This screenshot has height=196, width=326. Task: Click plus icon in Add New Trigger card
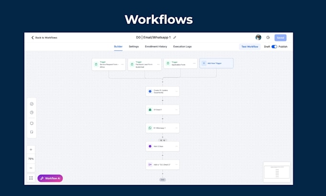point(204,63)
